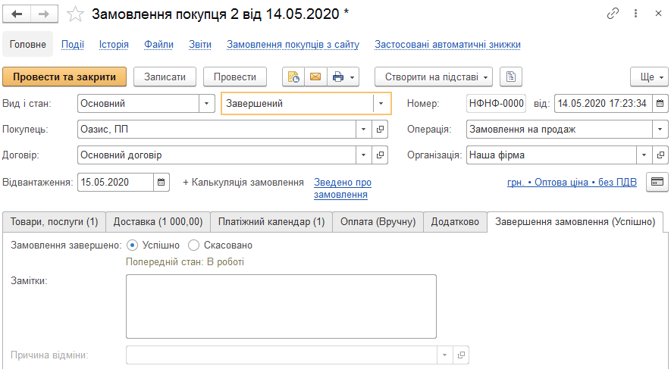Click the Записати button
The image size is (671, 369).
click(x=165, y=77)
